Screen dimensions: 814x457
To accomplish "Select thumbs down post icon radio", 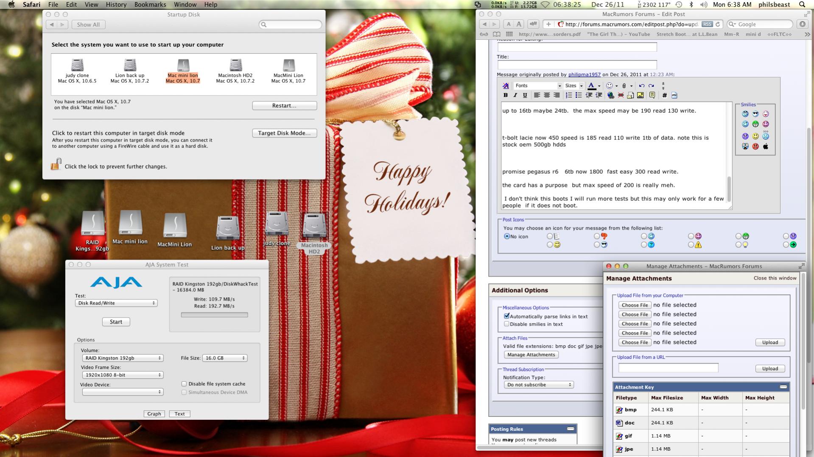I will (597, 236).
